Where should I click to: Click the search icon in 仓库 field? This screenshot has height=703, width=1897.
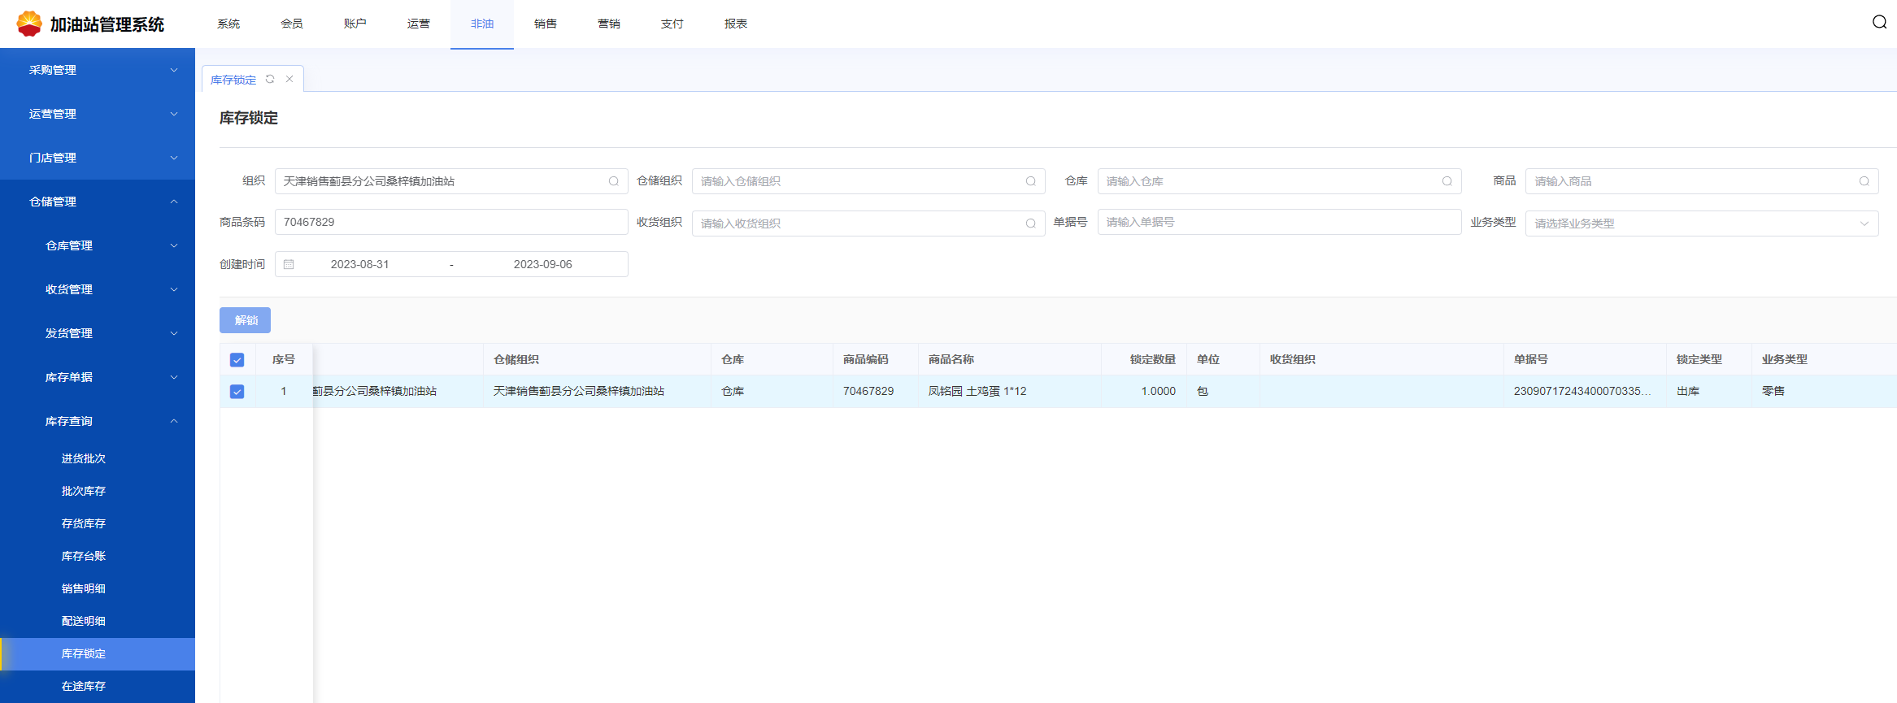click(1447, 181)
